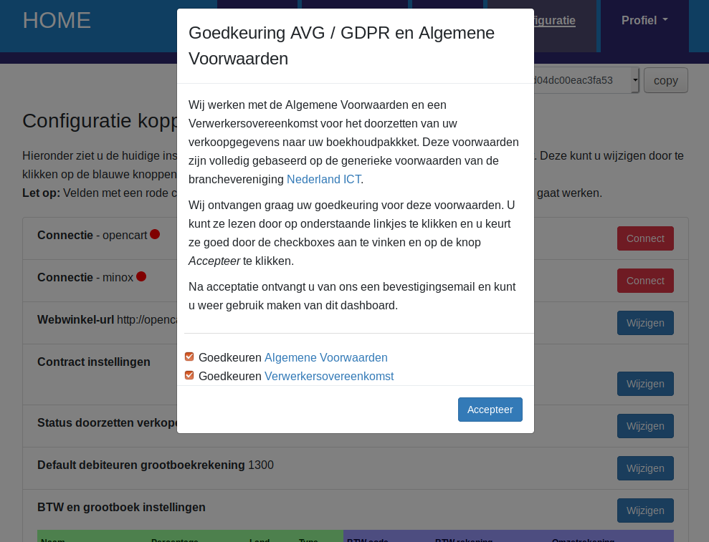This screenshot has height=542, width=709.
Task: Go to HOME in the navbar
Action: click(57, 20)
